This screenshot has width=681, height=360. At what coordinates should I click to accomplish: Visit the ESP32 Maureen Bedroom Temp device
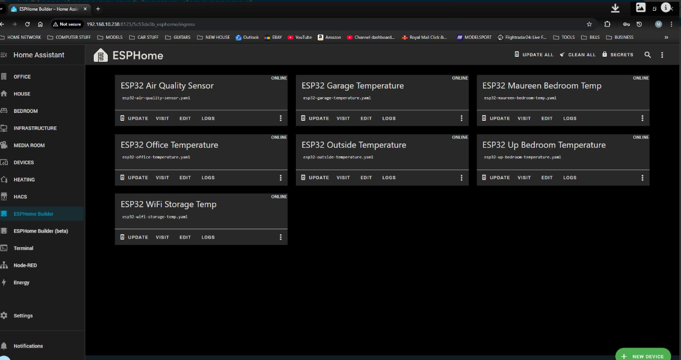[524, 119]
